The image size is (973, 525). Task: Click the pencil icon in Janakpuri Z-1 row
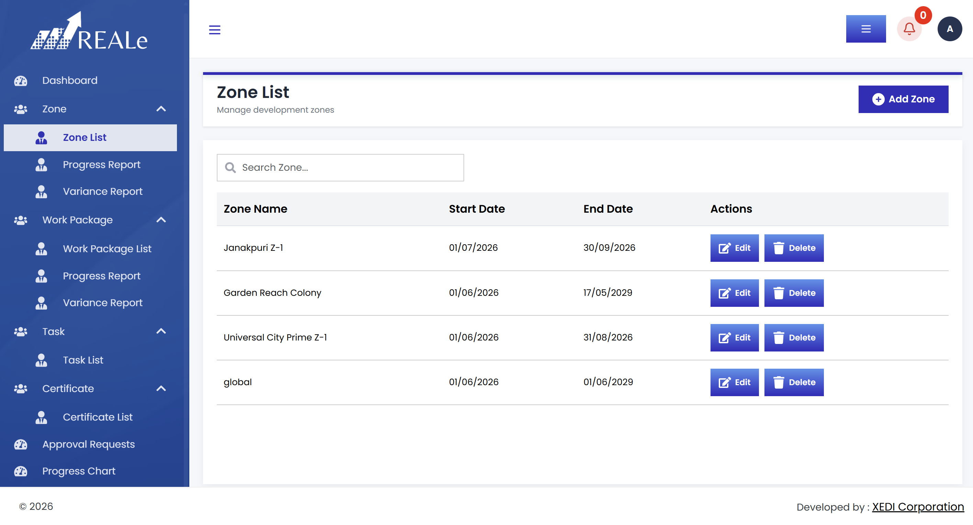[x=725, y=248]
